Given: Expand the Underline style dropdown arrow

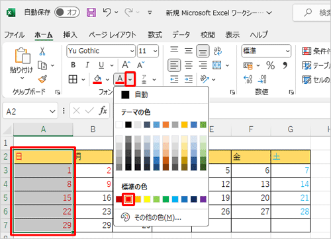Looking at the screenshot, I should pos(112,65).
